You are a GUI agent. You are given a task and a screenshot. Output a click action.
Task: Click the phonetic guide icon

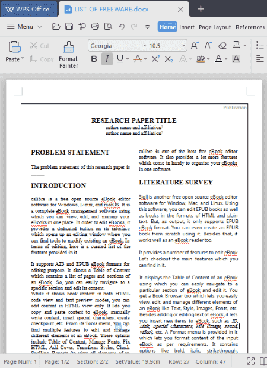click(237, 45)
